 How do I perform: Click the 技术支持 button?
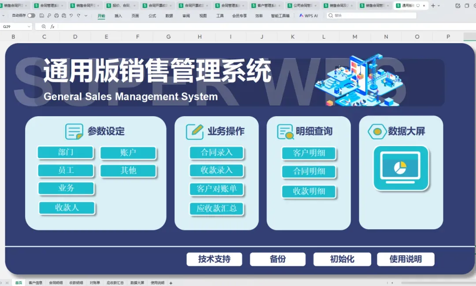214,259
